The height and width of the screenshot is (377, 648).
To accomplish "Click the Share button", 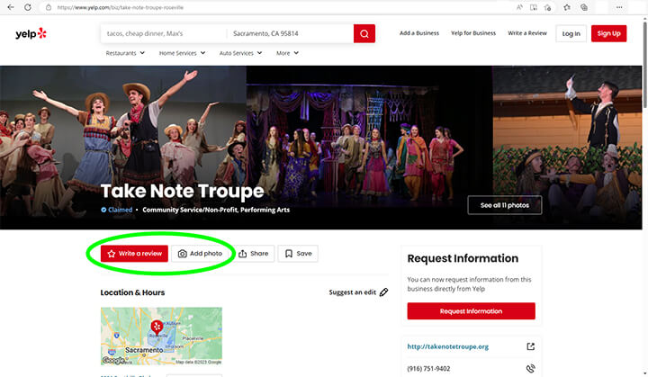I will (x=254, y=254).
